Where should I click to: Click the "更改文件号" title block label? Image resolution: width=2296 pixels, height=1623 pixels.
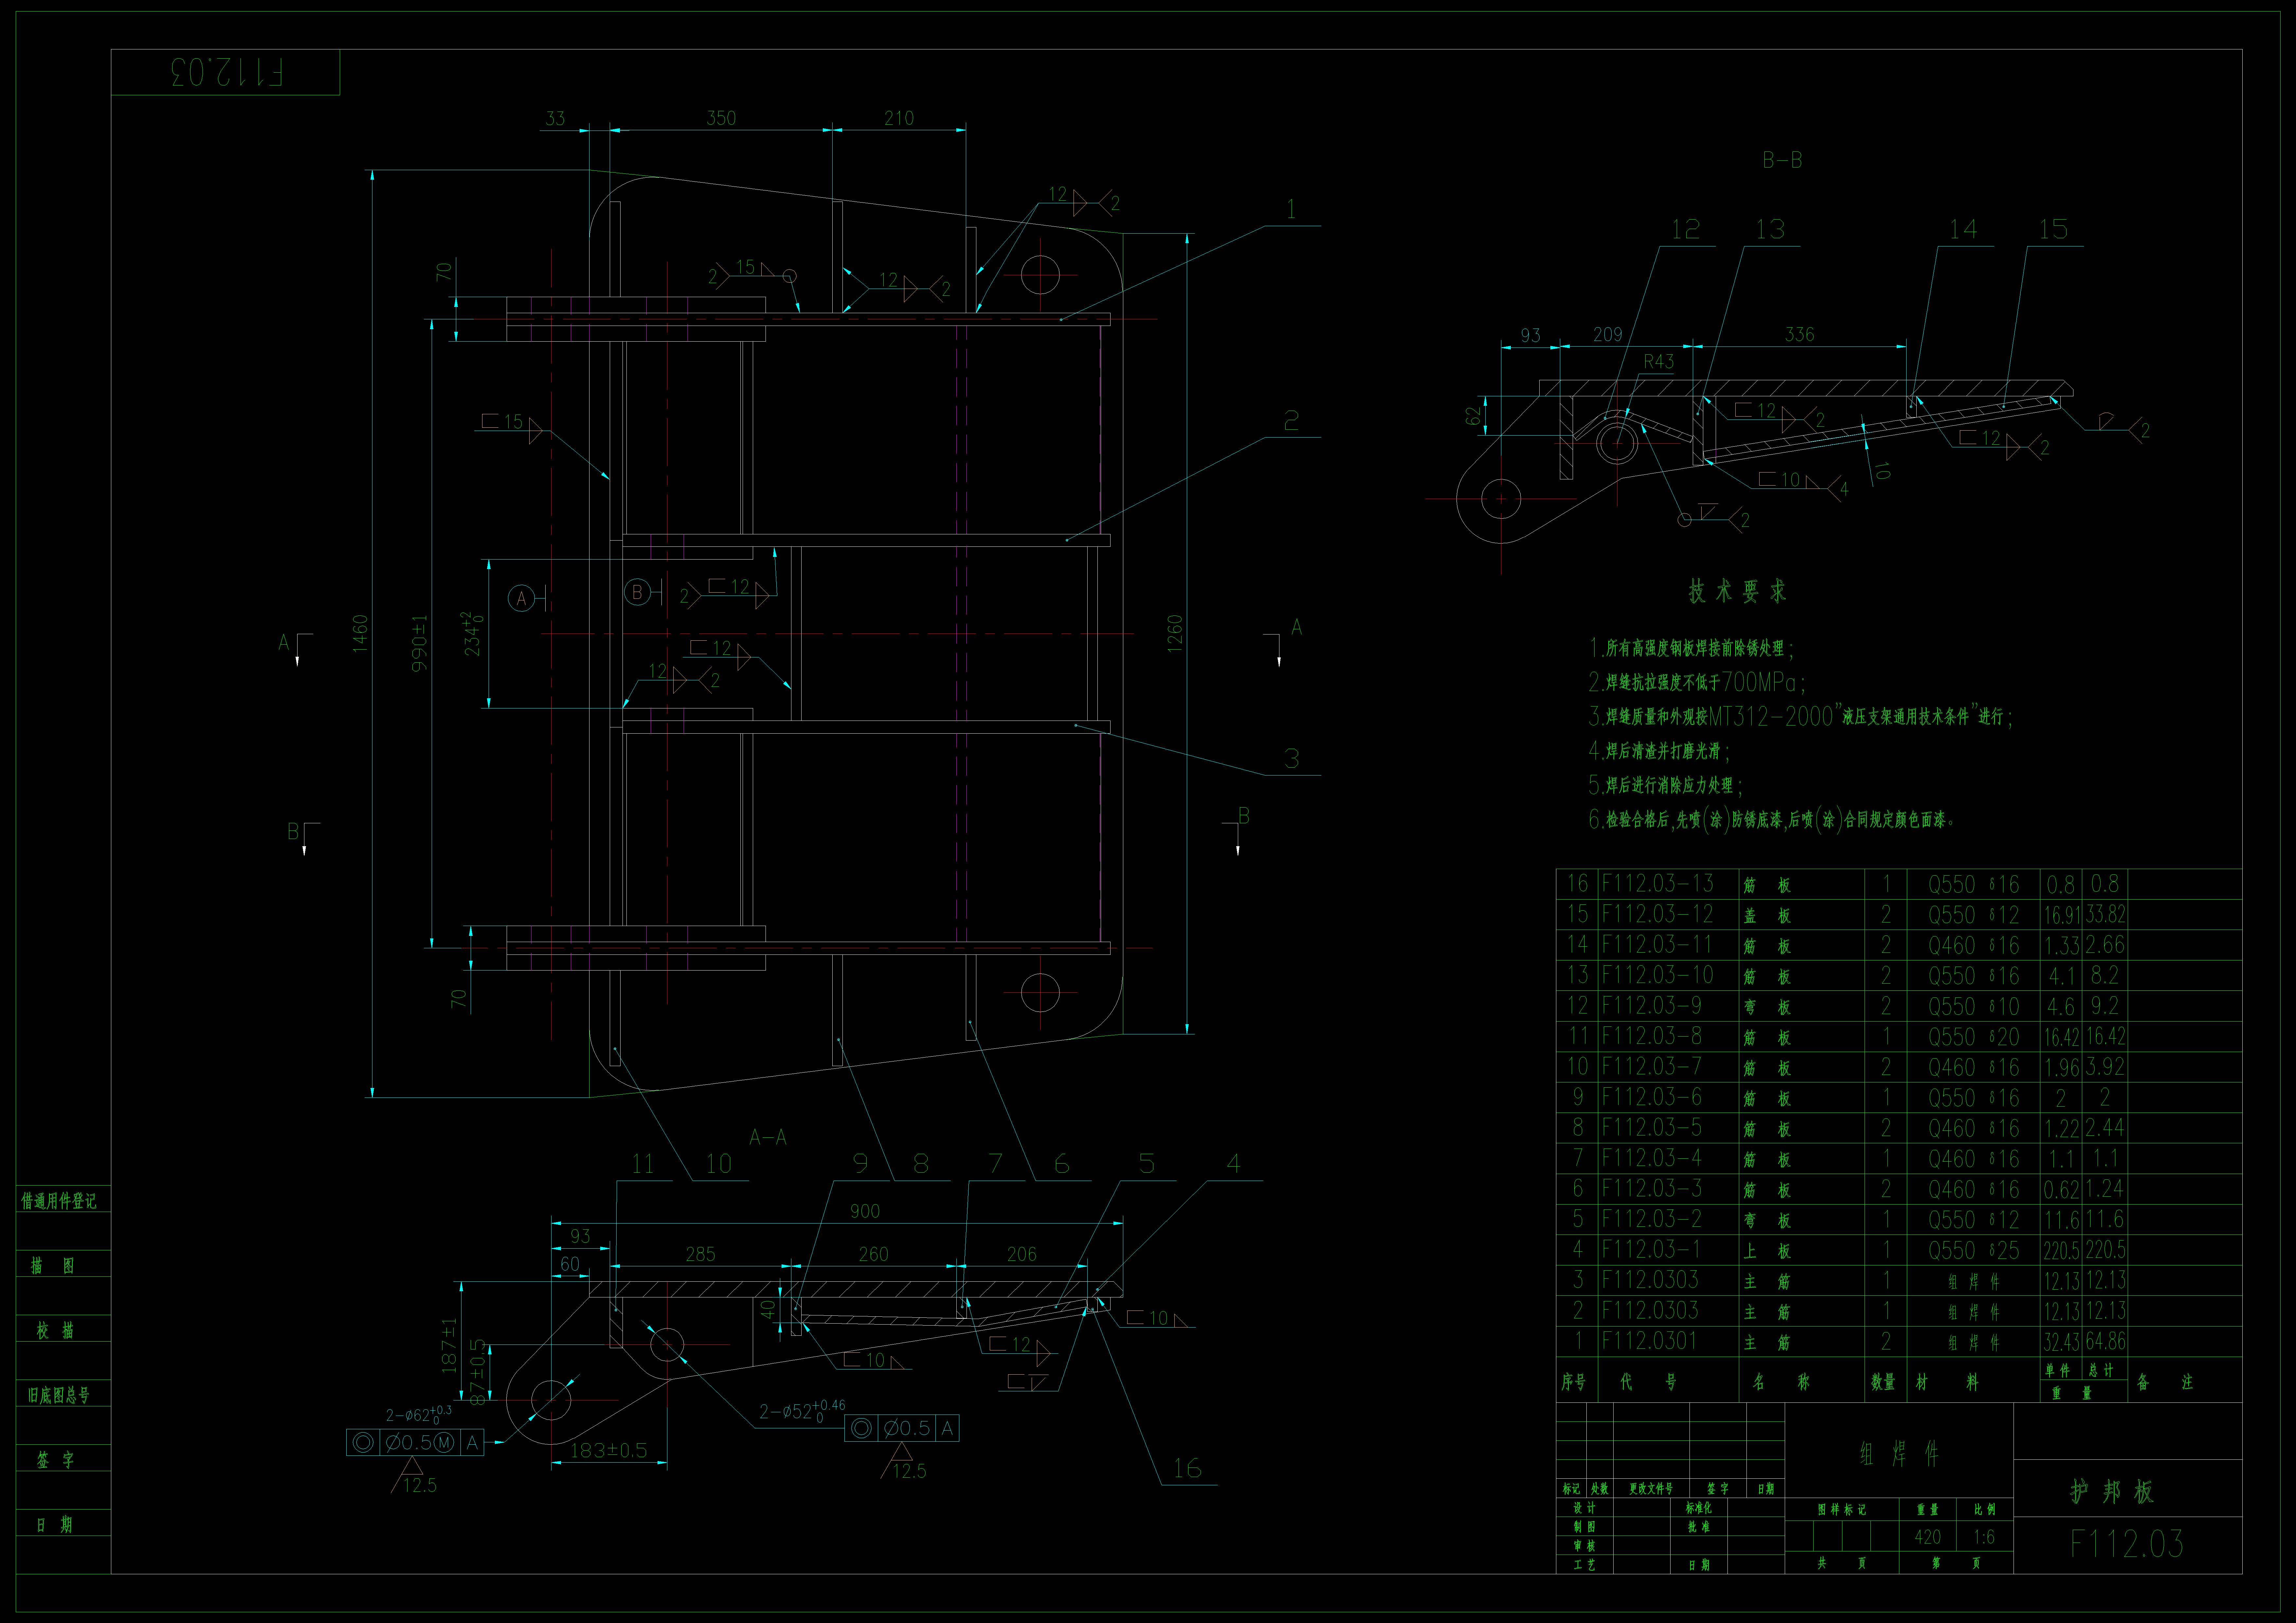[1651, 1489]
